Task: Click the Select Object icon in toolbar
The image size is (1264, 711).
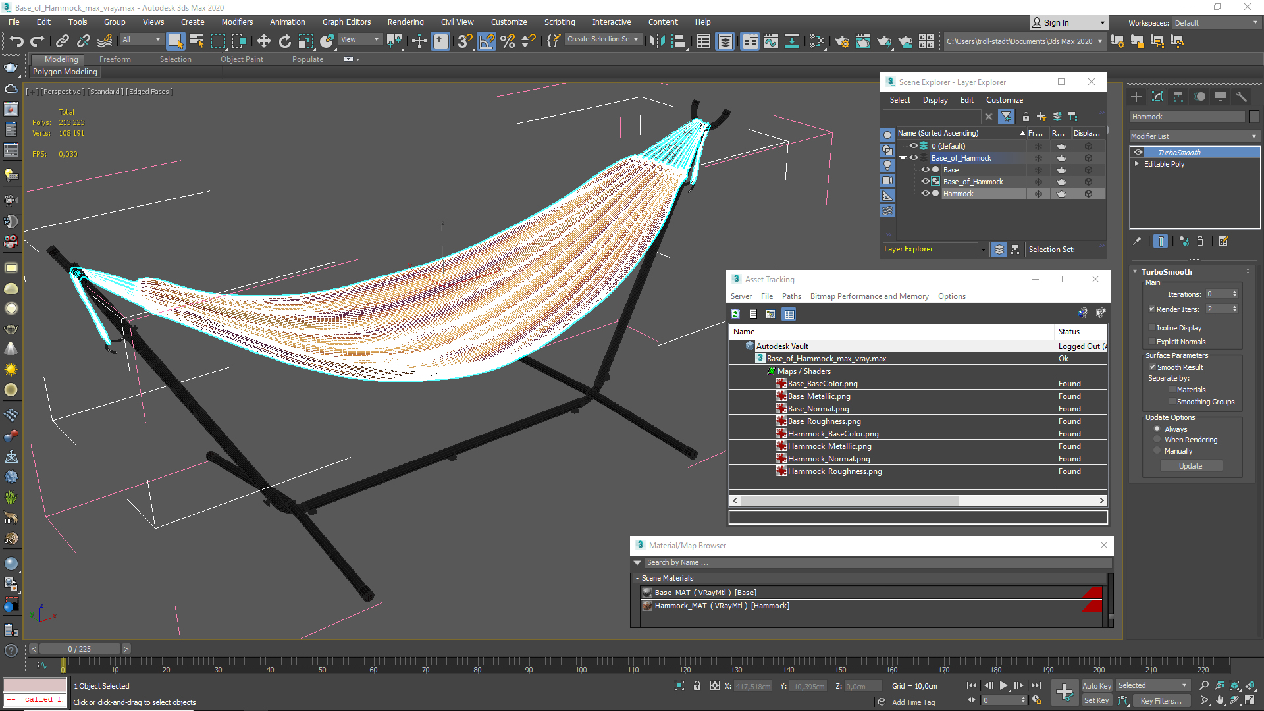Action: (x=172, y=41)
